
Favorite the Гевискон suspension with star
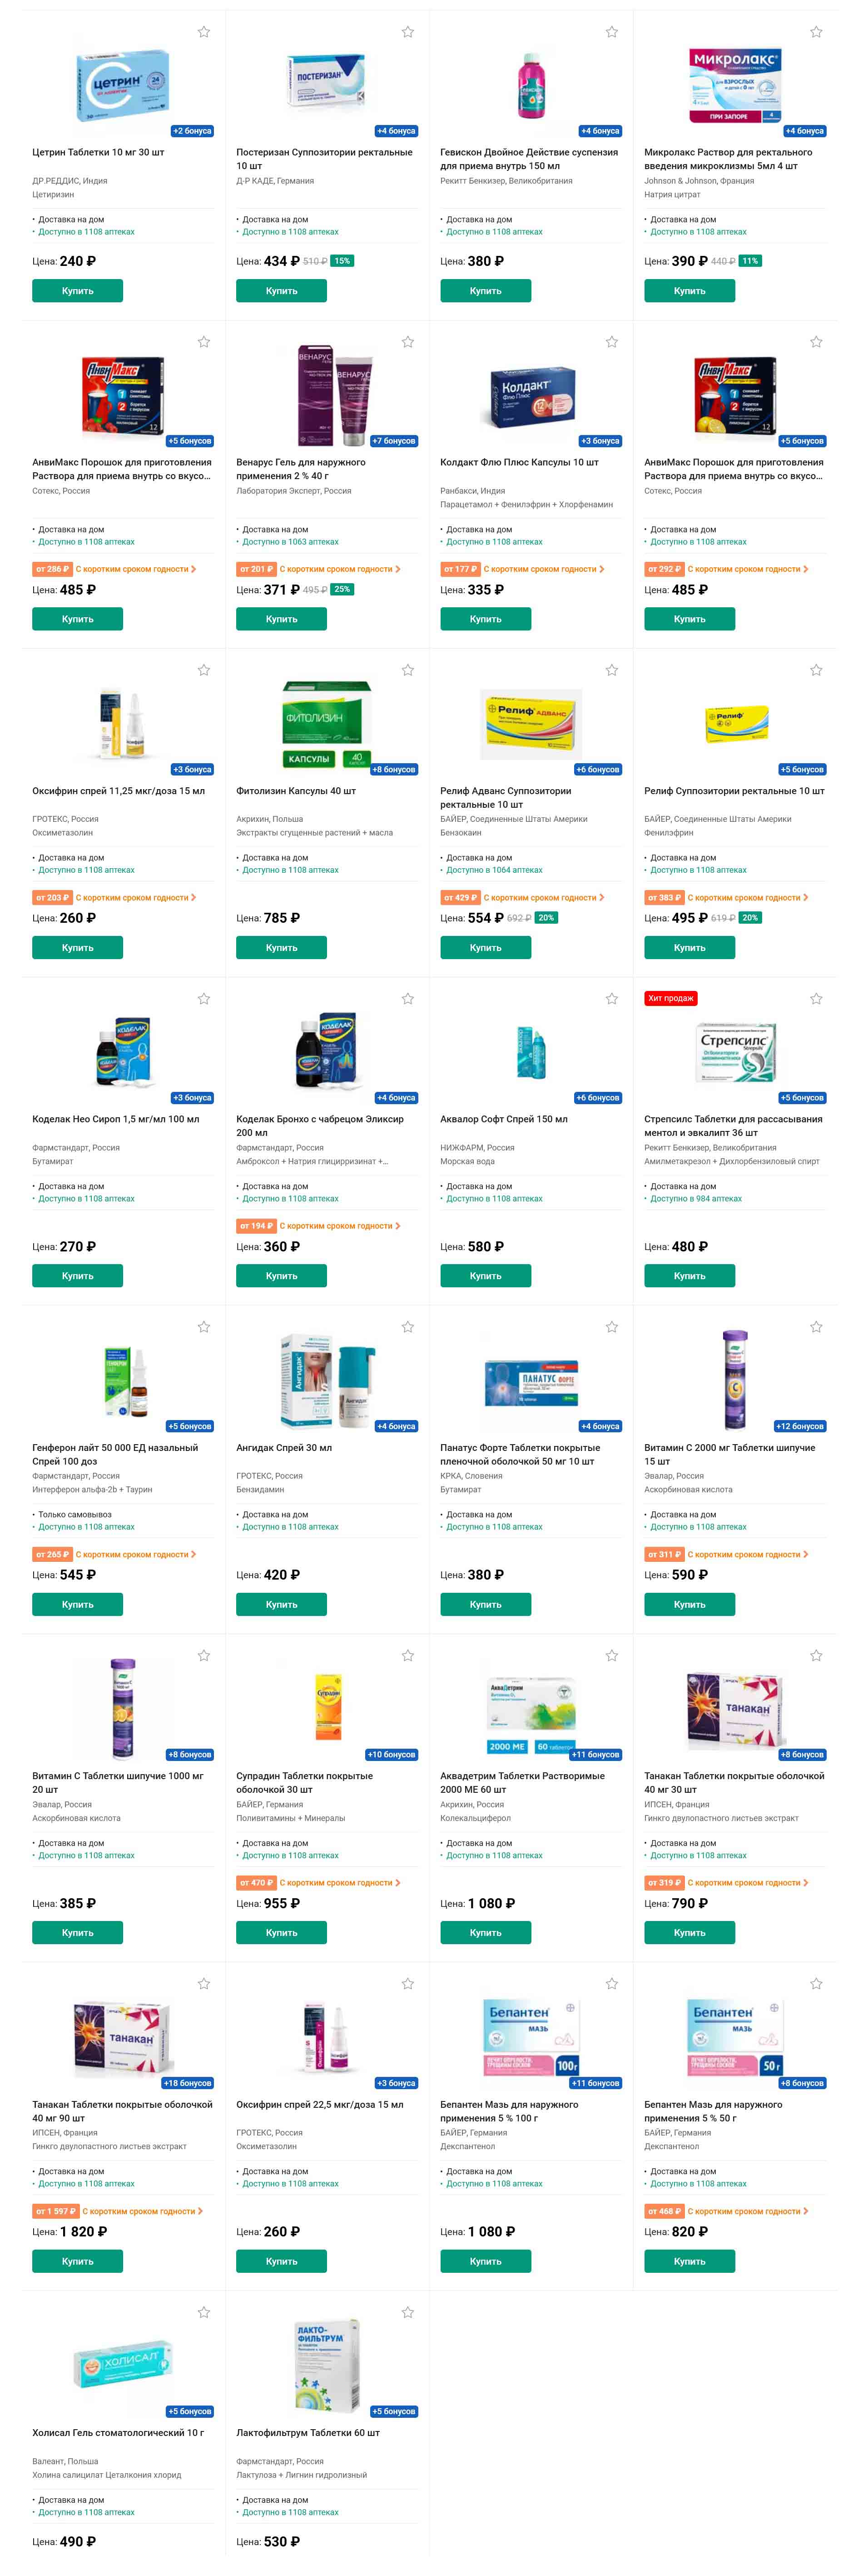coord(611,32)
